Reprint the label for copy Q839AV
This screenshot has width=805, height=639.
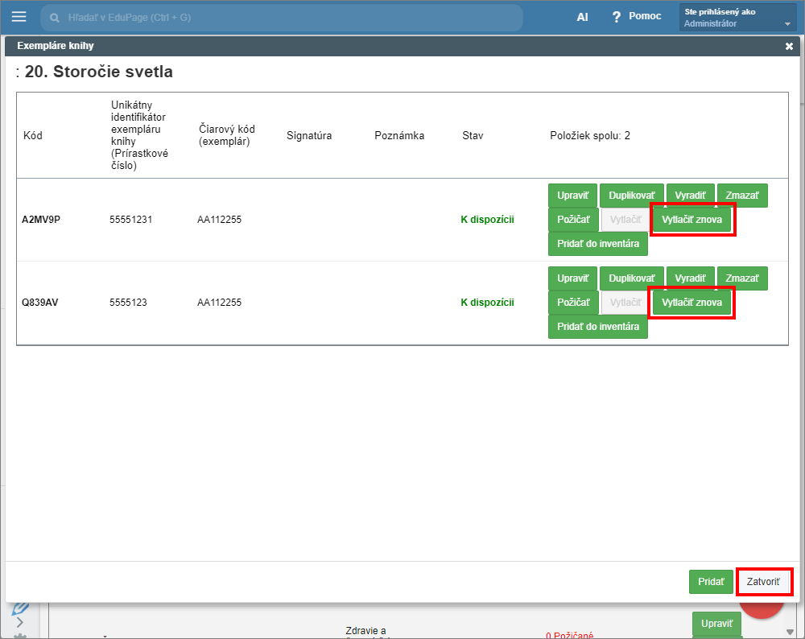pos(691,303)
